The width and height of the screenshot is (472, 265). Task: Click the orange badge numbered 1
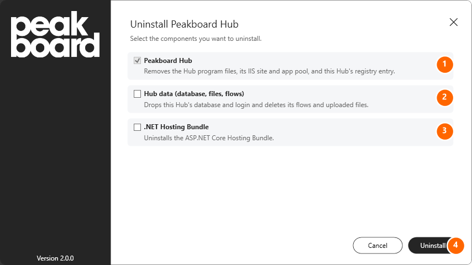(x=444, y=65)
